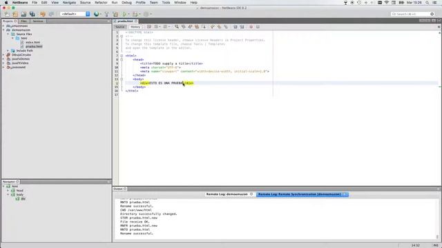The height and width of the screenshot is (248, 442).
Task: Click the Stop Macro Recording icon
Action: 258,27
